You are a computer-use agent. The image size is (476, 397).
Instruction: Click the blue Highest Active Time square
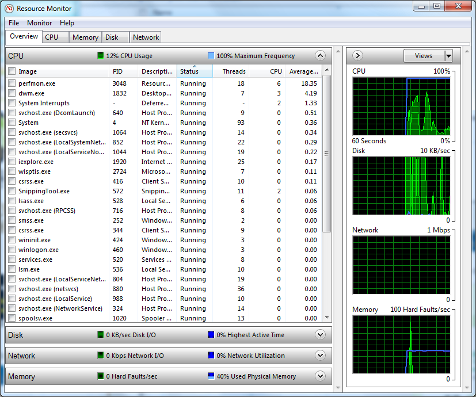[x=211, y=335]
